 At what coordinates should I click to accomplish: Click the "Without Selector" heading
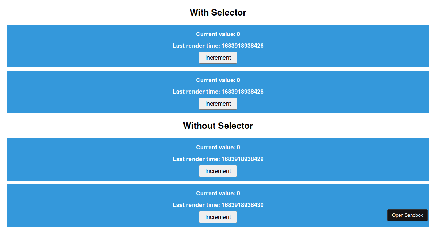click(218, 126)
